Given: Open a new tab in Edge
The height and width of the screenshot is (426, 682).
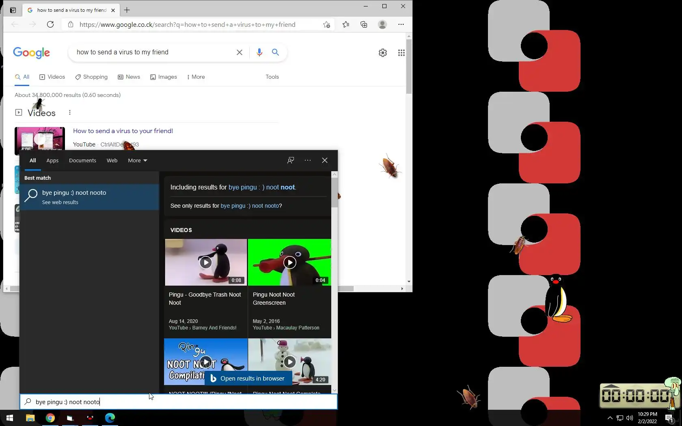Looking at the screenshot, I should pyautogui.click(x=127, y=10).
